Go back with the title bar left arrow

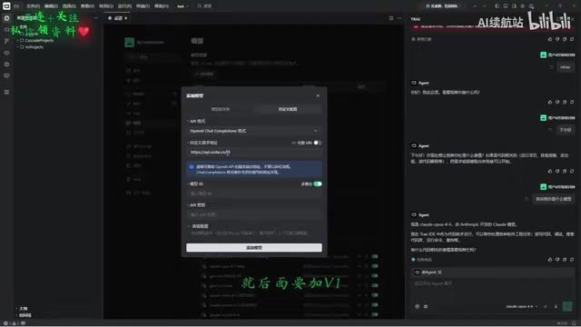(475, 6)
